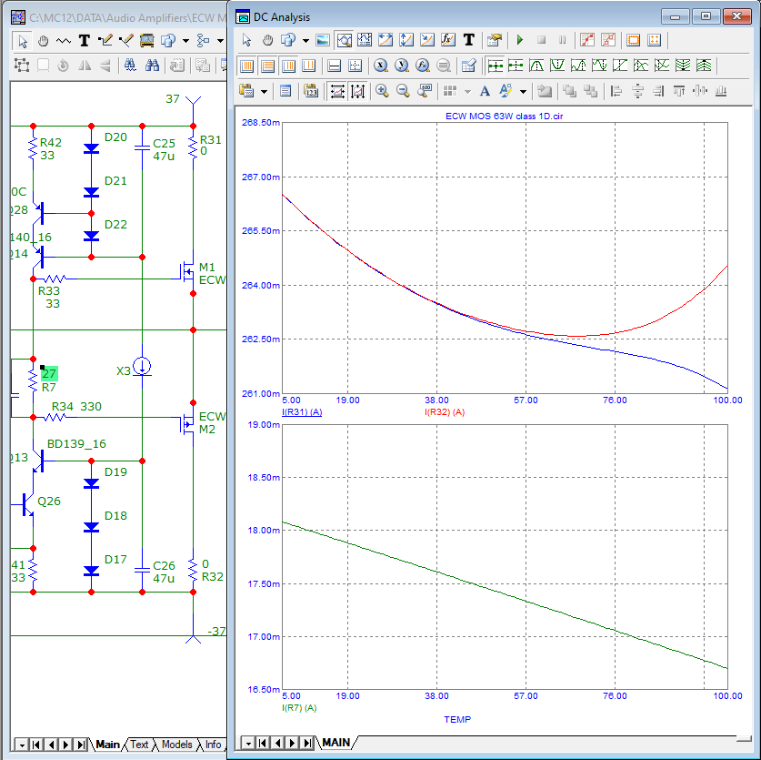Click the picture image icon in DC Analysis toolbar
The image size is (761, 760).
pos(323,40)
